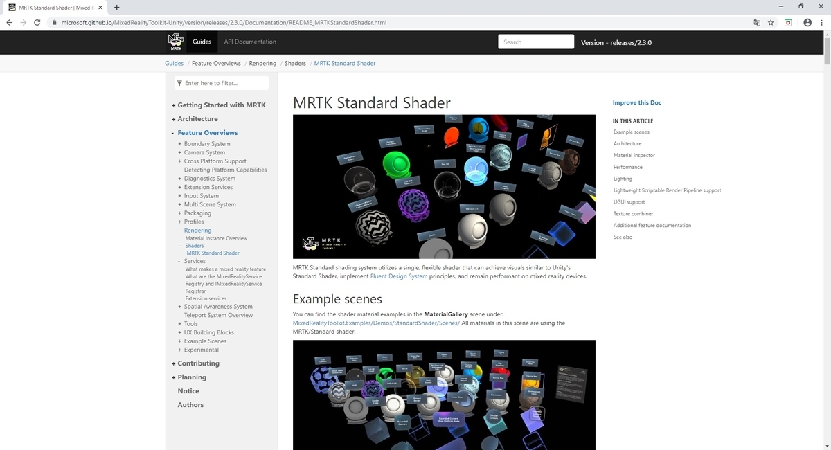Screen dimensions: 831x450
Task: Jump to Material inspector section
Action: point(634,155)
